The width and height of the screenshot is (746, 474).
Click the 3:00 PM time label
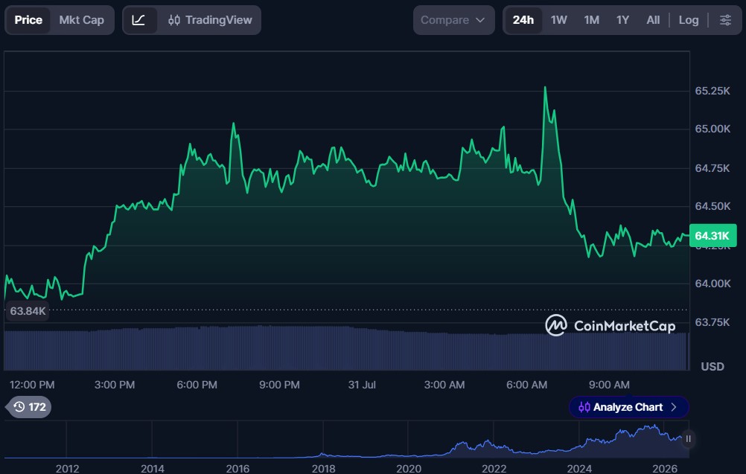pyautogui.click(x=114, y=385)
